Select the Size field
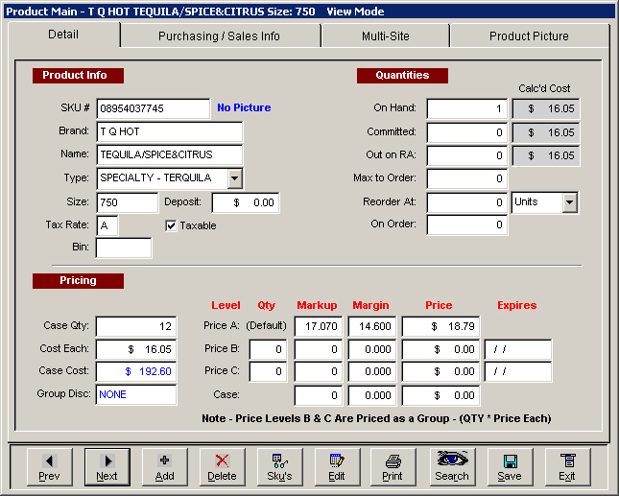This screenshot has width=619, height=496. tap(127, 202)
